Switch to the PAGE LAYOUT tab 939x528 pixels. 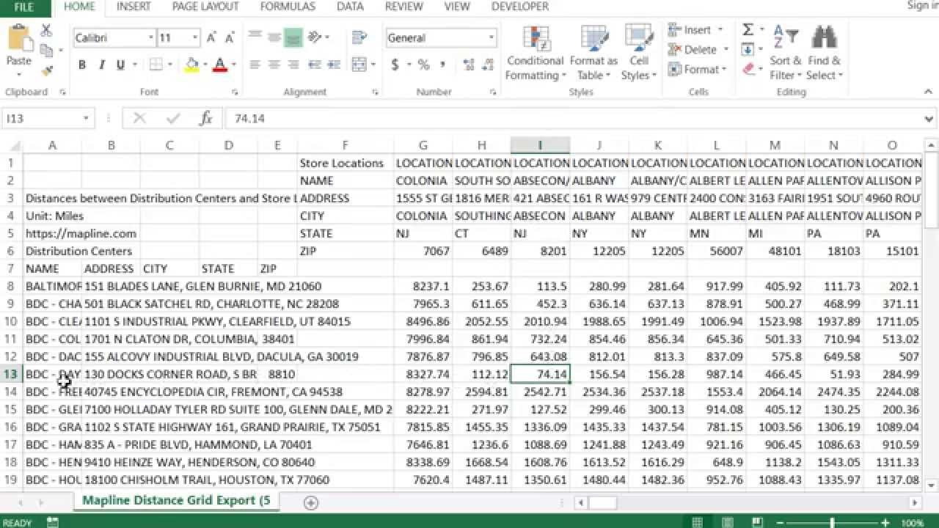pos(205,7)
